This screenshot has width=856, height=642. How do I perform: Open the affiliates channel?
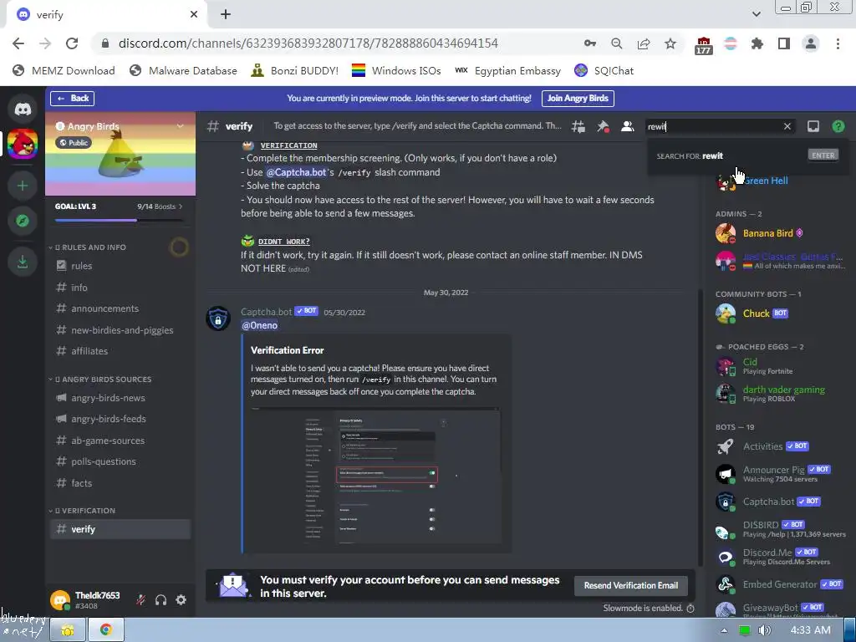click(120, 351)
